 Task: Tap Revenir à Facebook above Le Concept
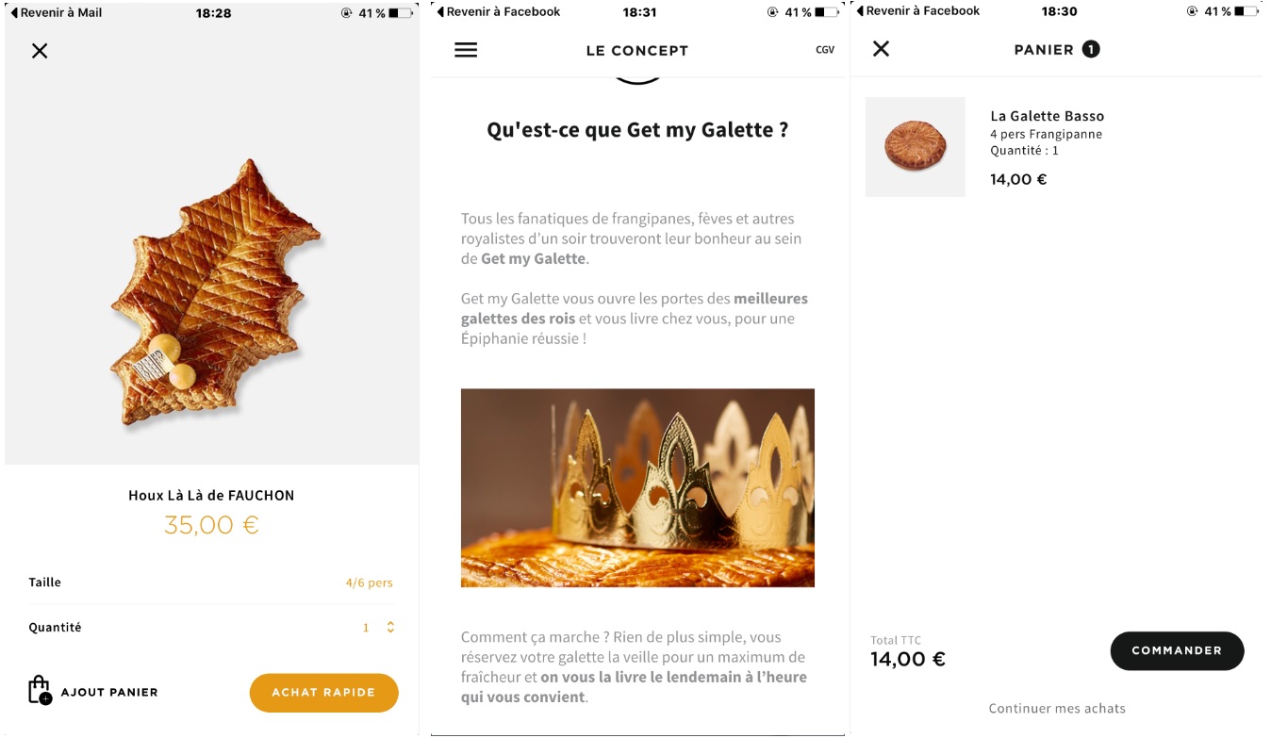pos(499,12)
